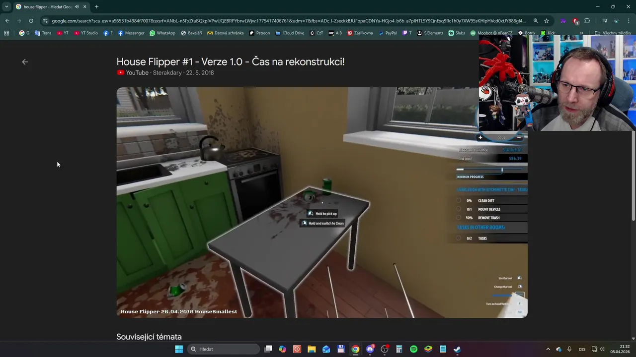Open the calculator taskbar icon

click(x=399, y=349)
